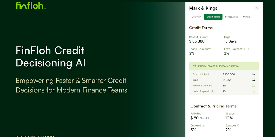Open the Forecasting tab
Image resolution: width=275 pixels, height=137 pixels.
[x=231, y=17]
